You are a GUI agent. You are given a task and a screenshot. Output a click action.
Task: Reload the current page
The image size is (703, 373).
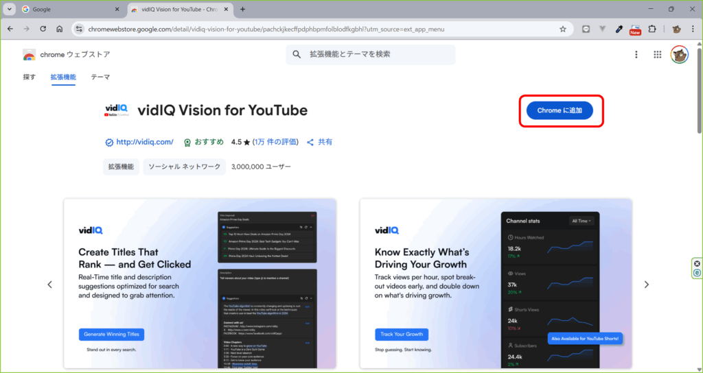(x=43, y=29)
